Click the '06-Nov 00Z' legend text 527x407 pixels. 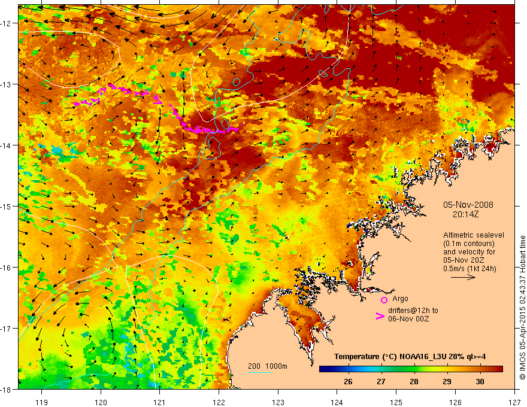point(408,319)
